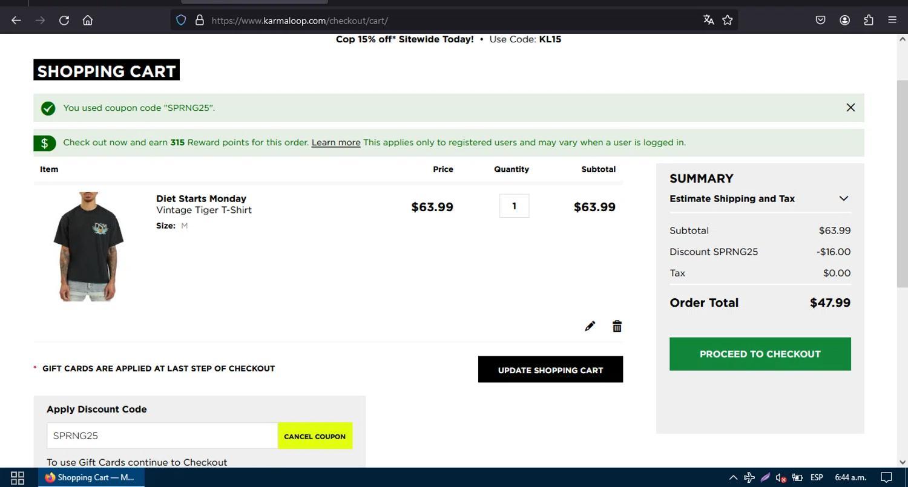
Task: Remove the Vintage Tiger T-Shirt from cart
Action: click(x=617, y=326)
